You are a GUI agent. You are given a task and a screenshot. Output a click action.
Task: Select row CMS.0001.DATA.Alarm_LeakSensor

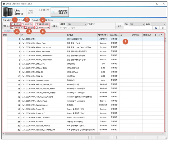point(86,47)
